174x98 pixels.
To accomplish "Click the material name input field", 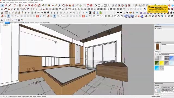I will pos(167,44).
